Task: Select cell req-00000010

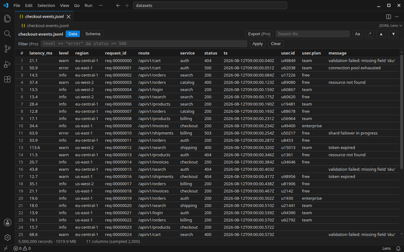Action: [118, 133]
